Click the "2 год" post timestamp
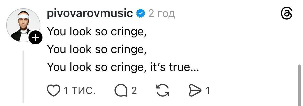Viewport: 303px width, 106px height. tap(162, 13)
